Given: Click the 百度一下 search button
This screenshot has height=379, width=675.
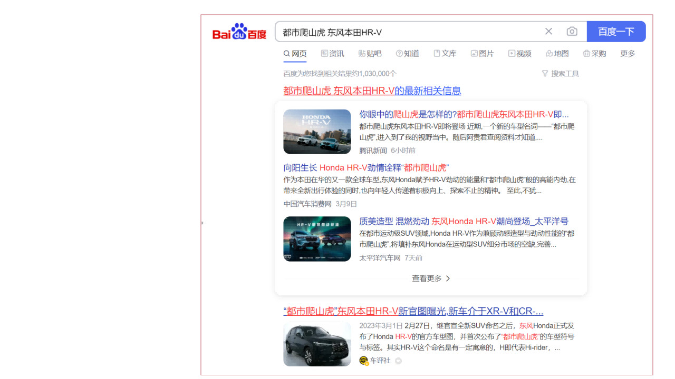Looking at the screenshot, I should coord(616,32).
